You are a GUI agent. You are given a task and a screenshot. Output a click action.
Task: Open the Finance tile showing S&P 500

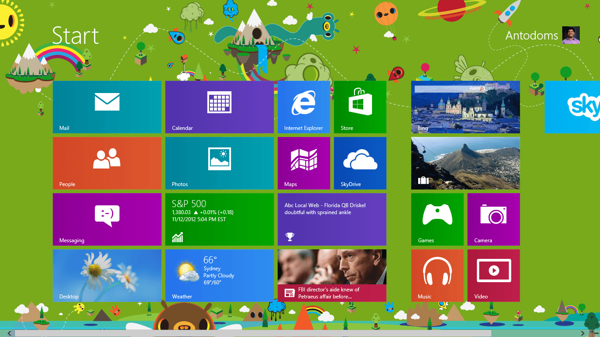(x=219, y=219)
